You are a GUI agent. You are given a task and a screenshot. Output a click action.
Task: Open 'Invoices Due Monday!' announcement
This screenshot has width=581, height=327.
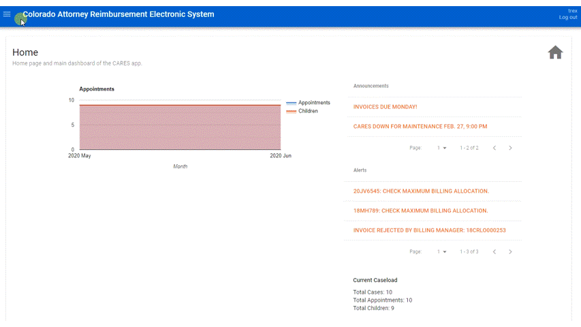(386, 107)
